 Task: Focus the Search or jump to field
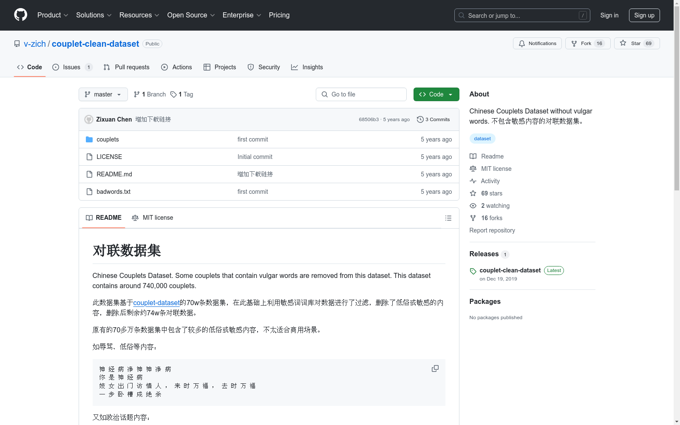coord(522,15)
